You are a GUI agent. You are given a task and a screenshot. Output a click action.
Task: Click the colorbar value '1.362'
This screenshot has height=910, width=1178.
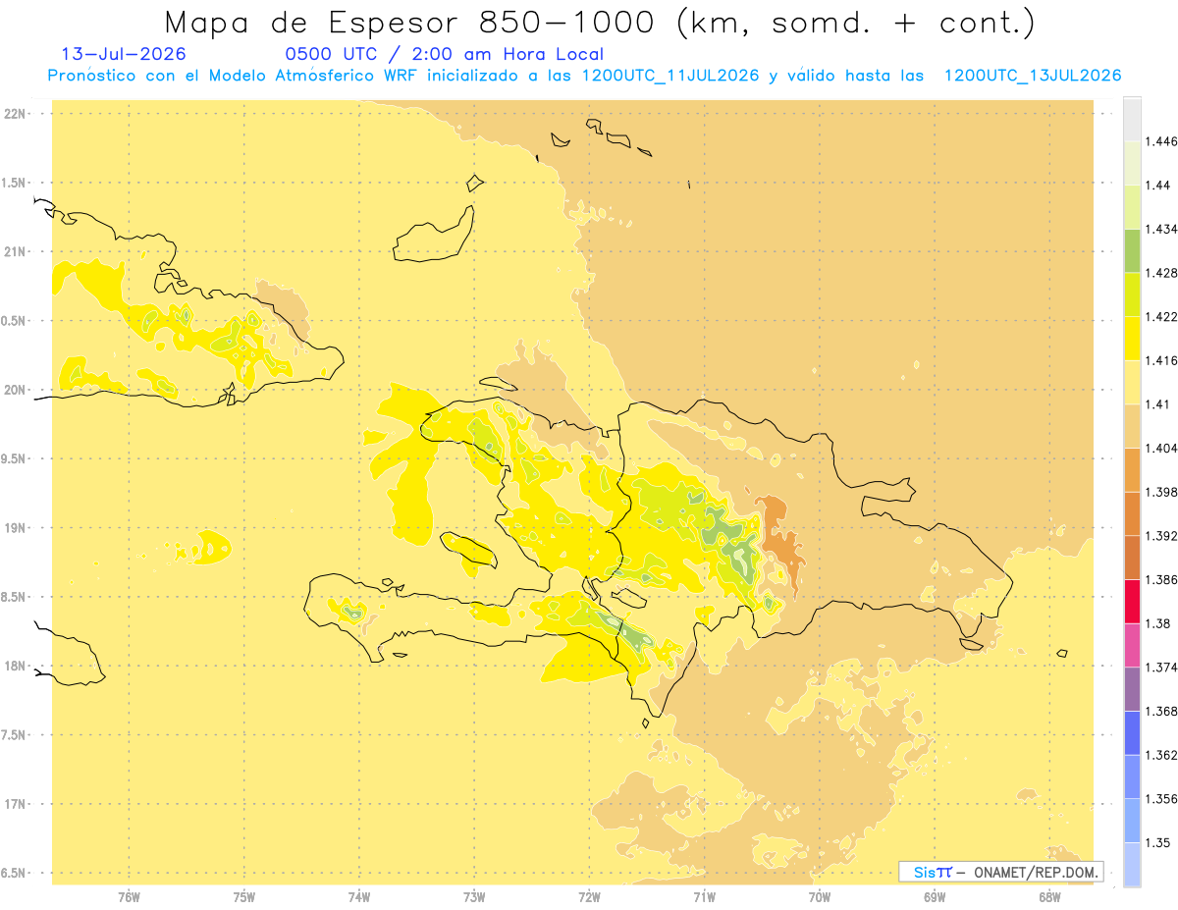tap(1161, 755)
